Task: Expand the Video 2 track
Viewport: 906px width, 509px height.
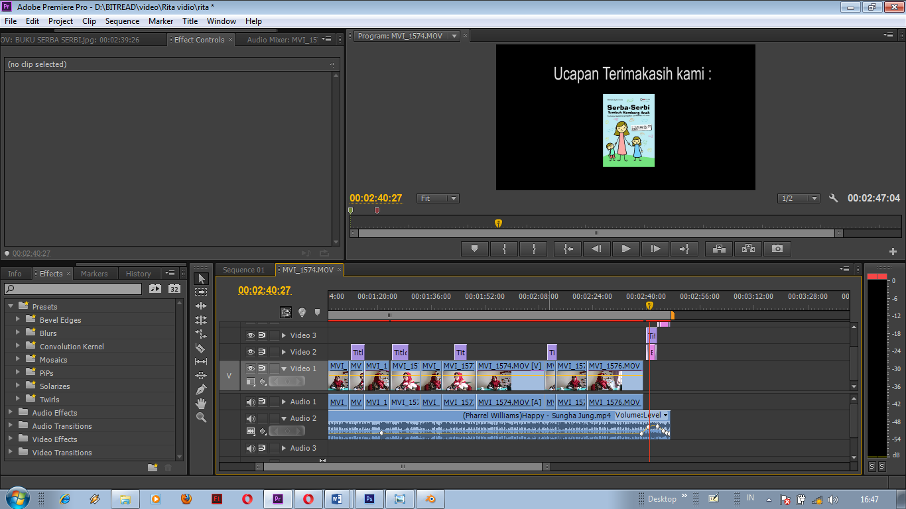Action: click(x=284, y=352)
